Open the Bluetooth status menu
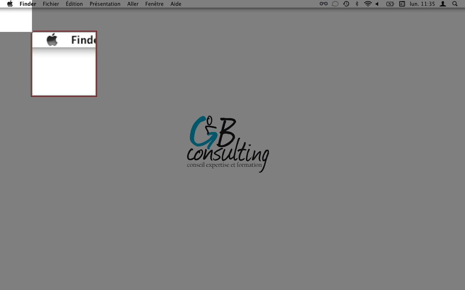The image size is (465, 290). 357,4
